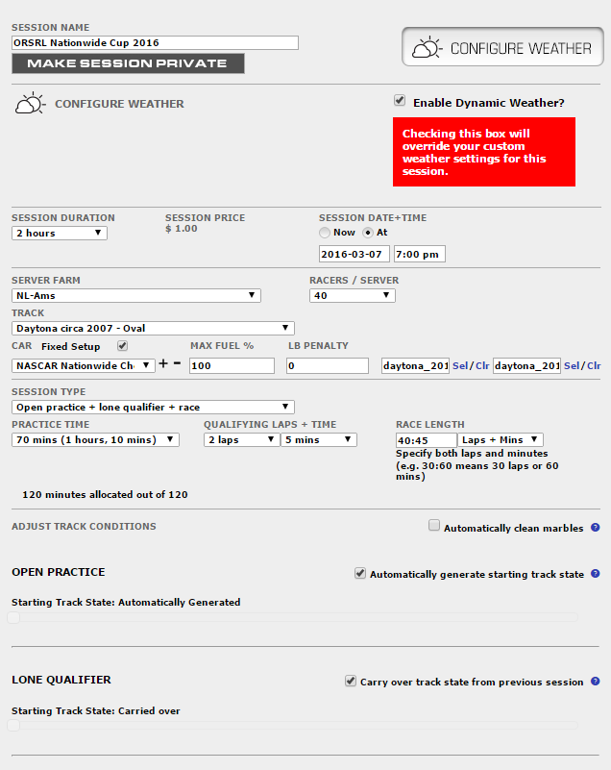Open help icon for automatically generate track state
This screenshot has height=770, width=611.
tap(595, 574)
